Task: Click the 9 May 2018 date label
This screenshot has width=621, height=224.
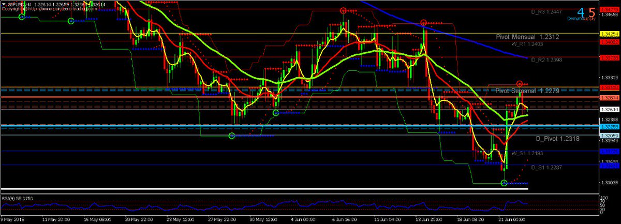Action: pos(13,220)
